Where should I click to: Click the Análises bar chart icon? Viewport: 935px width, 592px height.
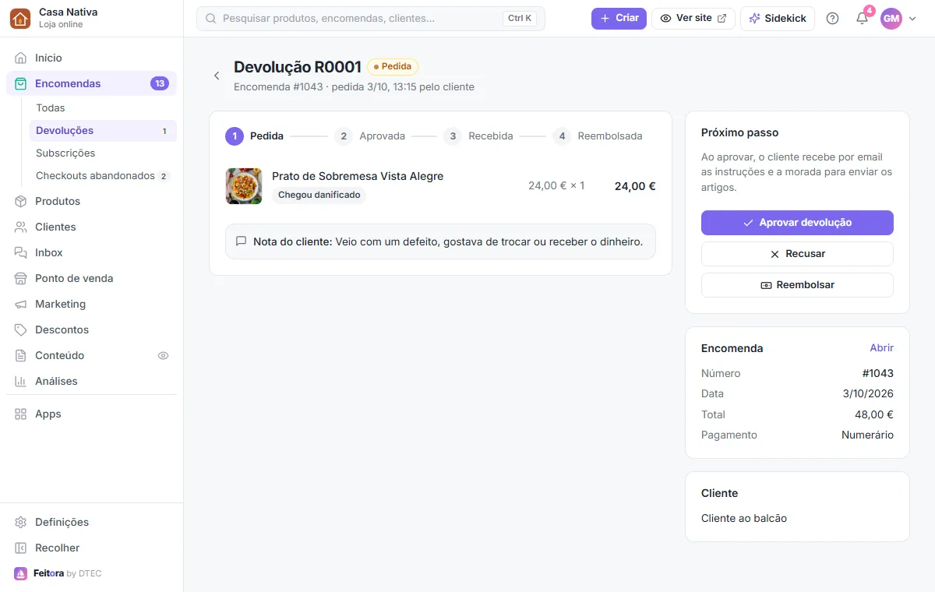coord(20,381)
